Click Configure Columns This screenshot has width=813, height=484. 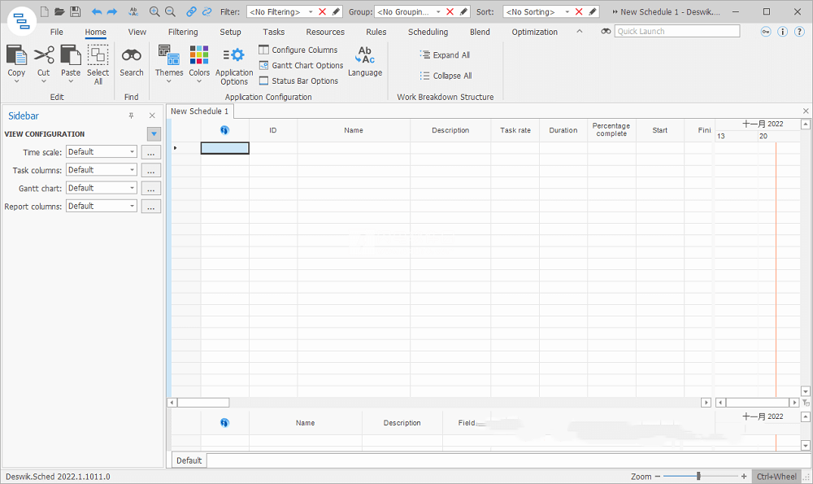coord(298,50)
